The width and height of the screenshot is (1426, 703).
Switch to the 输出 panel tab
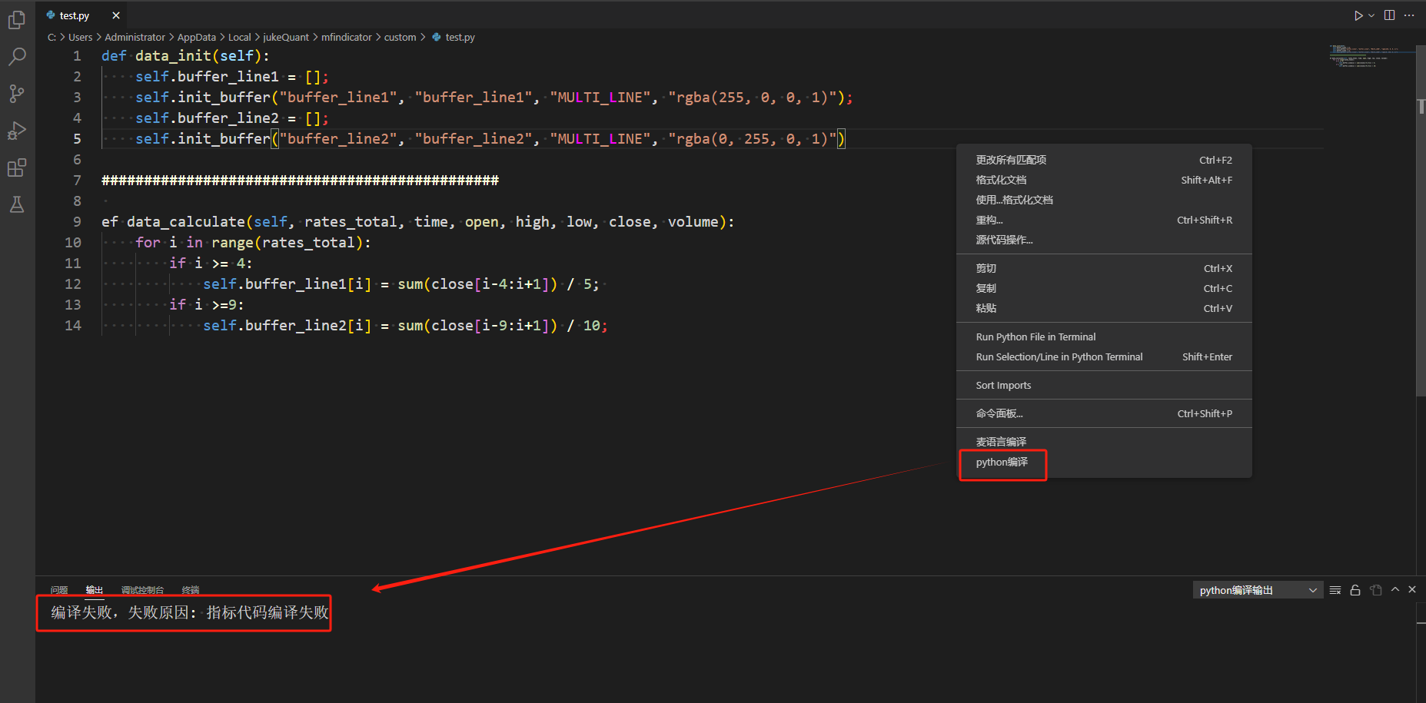pos(95,590)
